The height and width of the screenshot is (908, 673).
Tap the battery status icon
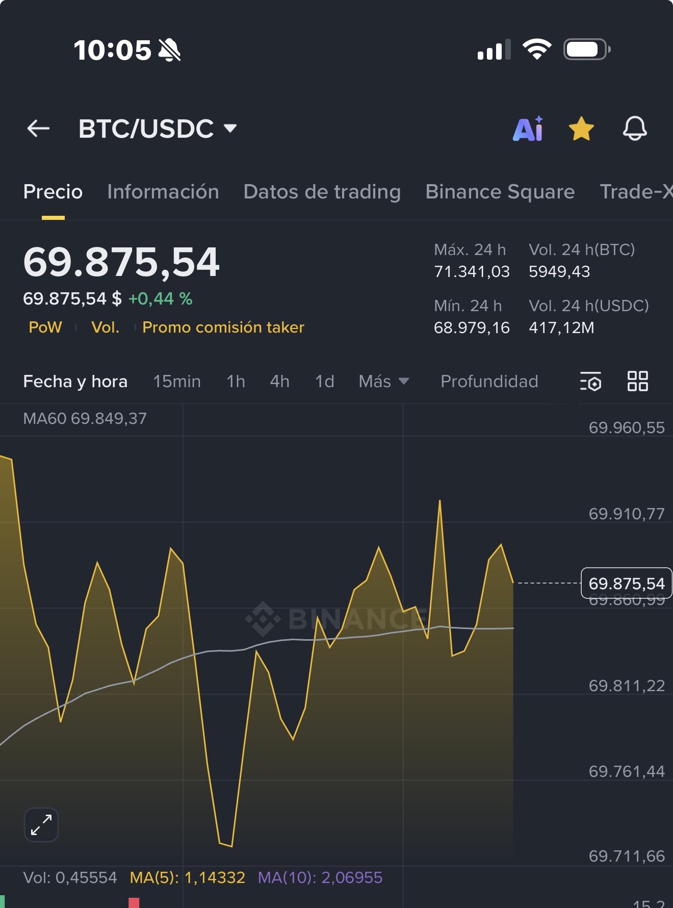click(587, 49)
